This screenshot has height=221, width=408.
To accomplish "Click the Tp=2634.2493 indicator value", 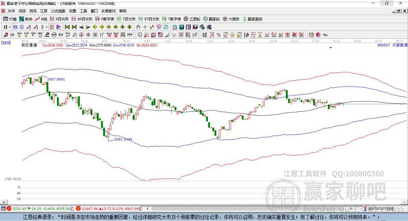I will coord(53,45).
